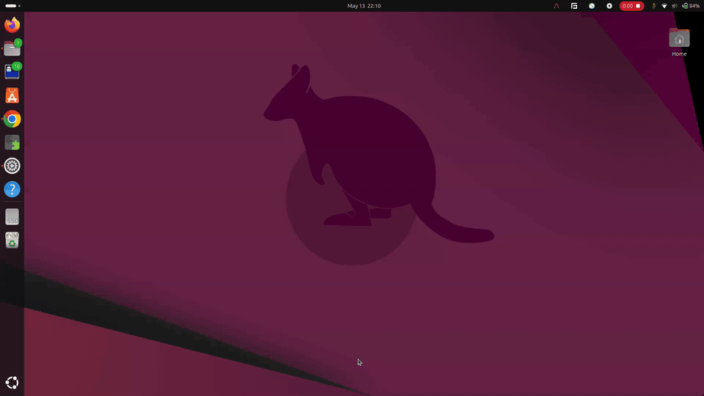Open the Activities workspace indicator
Screen dimensions: 704x396
coord(13,6)
